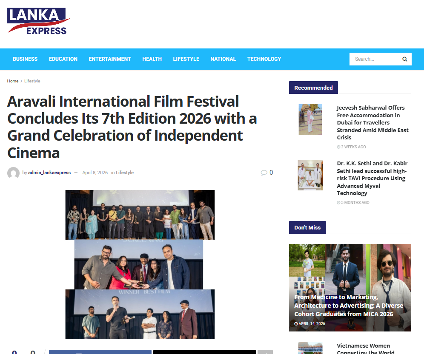Click the search magnifier icon
Screen dimensions: 424x354
tap(404, 59)
